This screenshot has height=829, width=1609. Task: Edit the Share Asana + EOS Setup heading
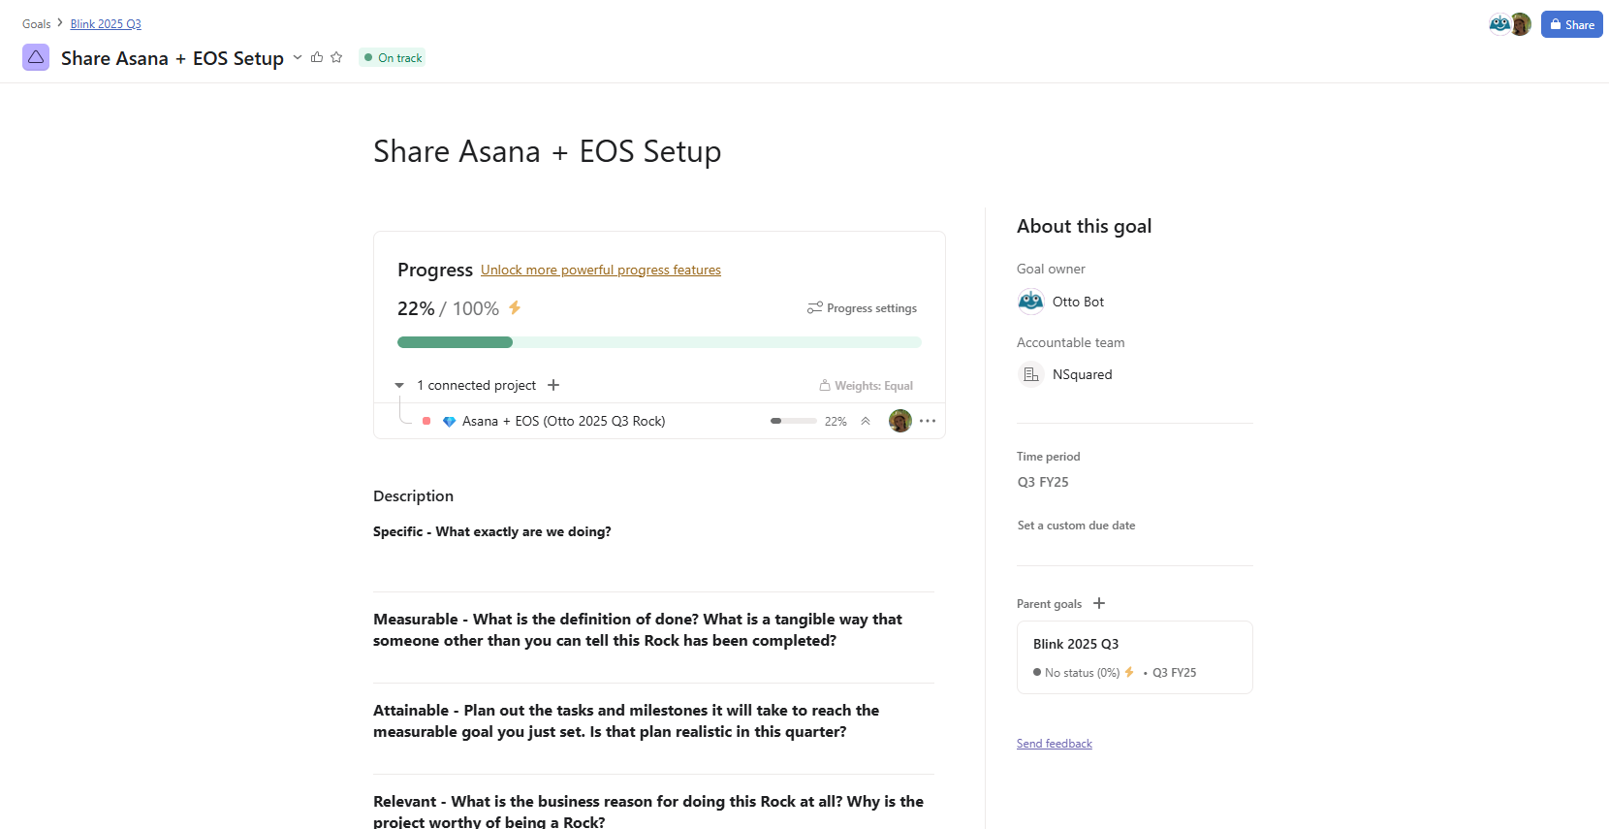[548, 152]
